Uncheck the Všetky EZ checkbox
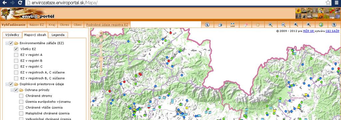Screen dimensions: 341x120 (16, 49)
